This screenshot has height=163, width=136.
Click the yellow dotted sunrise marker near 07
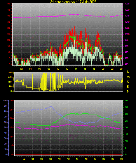point(45,153)
